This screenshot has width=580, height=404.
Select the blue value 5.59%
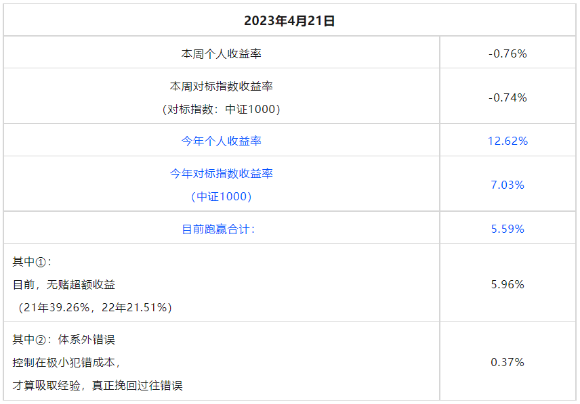507,229
